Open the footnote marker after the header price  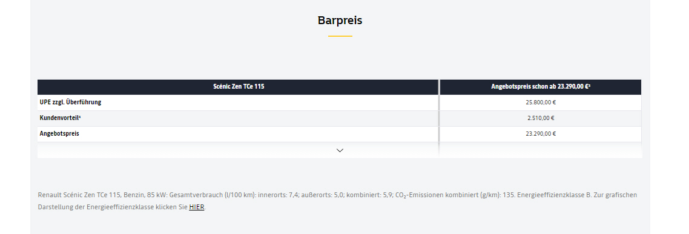coord(589,85)
